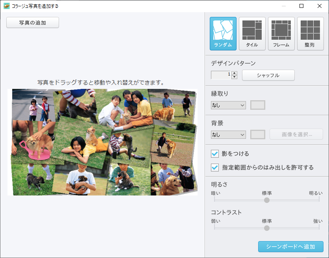The width and height of the screenshot is (329, 258).
Task: Click the コントラスト slider handle
Action: (x=267, y=228)
